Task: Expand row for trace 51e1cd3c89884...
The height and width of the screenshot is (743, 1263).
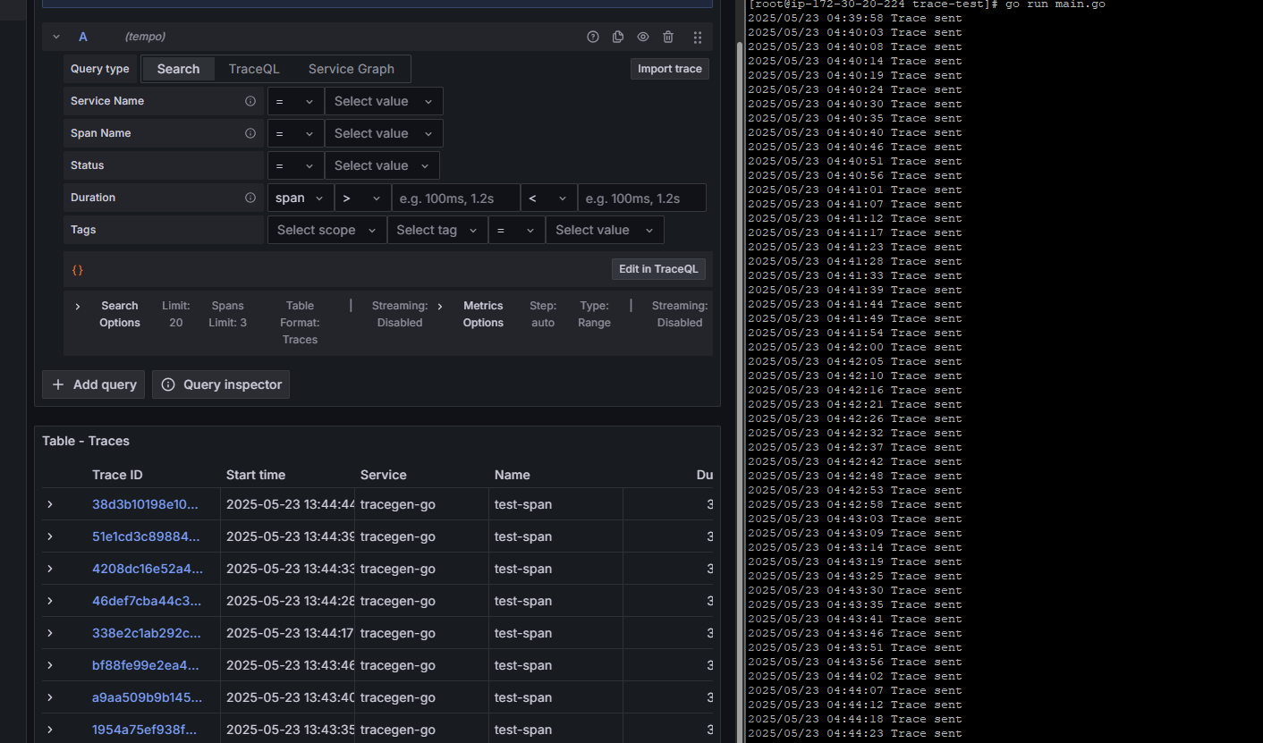Action: pos(50,536)
